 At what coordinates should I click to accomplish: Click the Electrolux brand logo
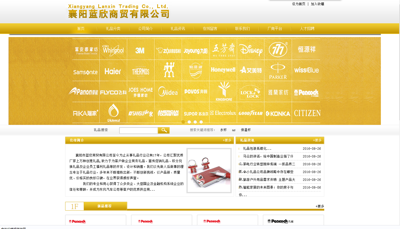click(223, 113)
